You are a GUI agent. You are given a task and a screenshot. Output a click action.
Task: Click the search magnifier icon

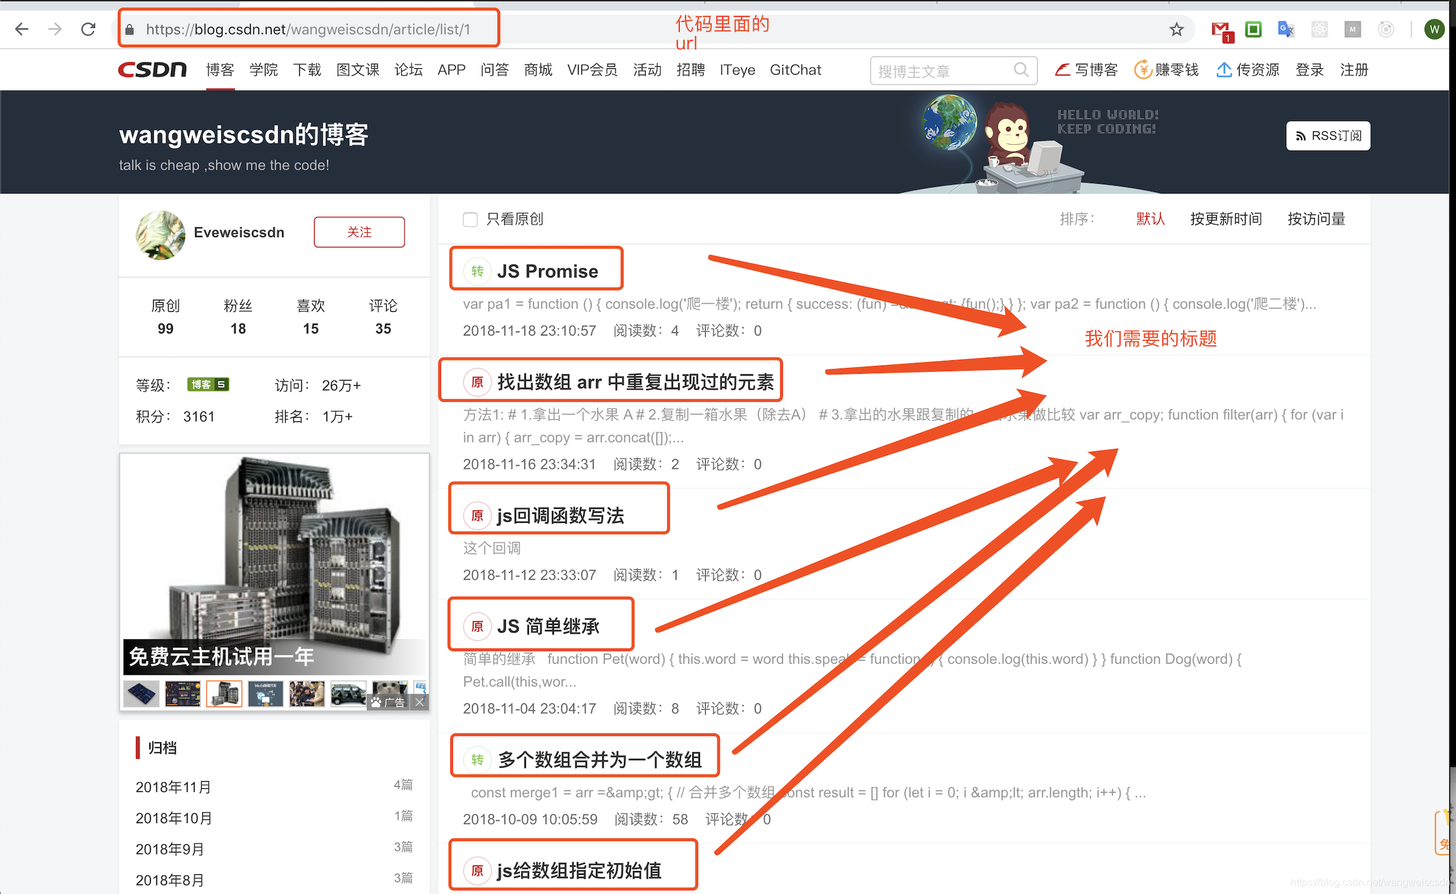tap(1021, 70)
